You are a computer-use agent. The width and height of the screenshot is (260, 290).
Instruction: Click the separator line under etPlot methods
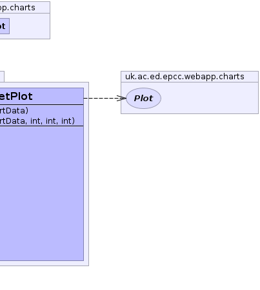(x=42, y=126)
